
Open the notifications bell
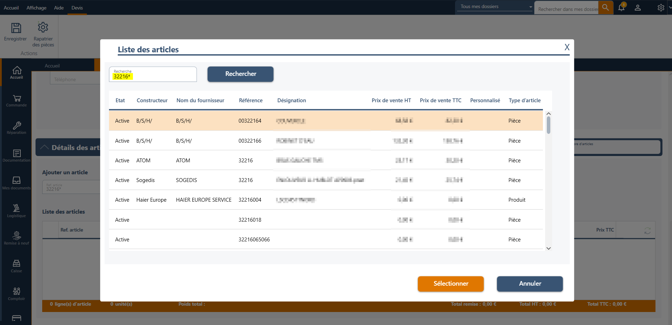point(622,7)
